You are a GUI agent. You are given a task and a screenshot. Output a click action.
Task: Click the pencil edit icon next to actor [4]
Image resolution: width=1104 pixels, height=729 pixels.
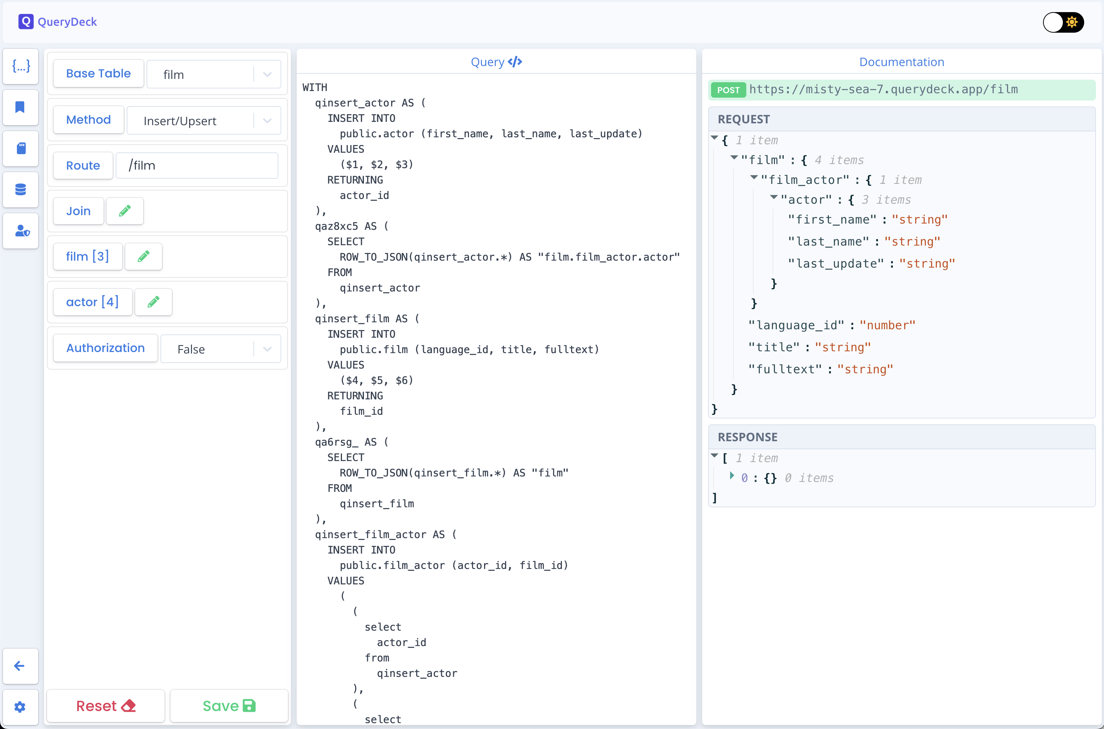[x=153, y=302]
